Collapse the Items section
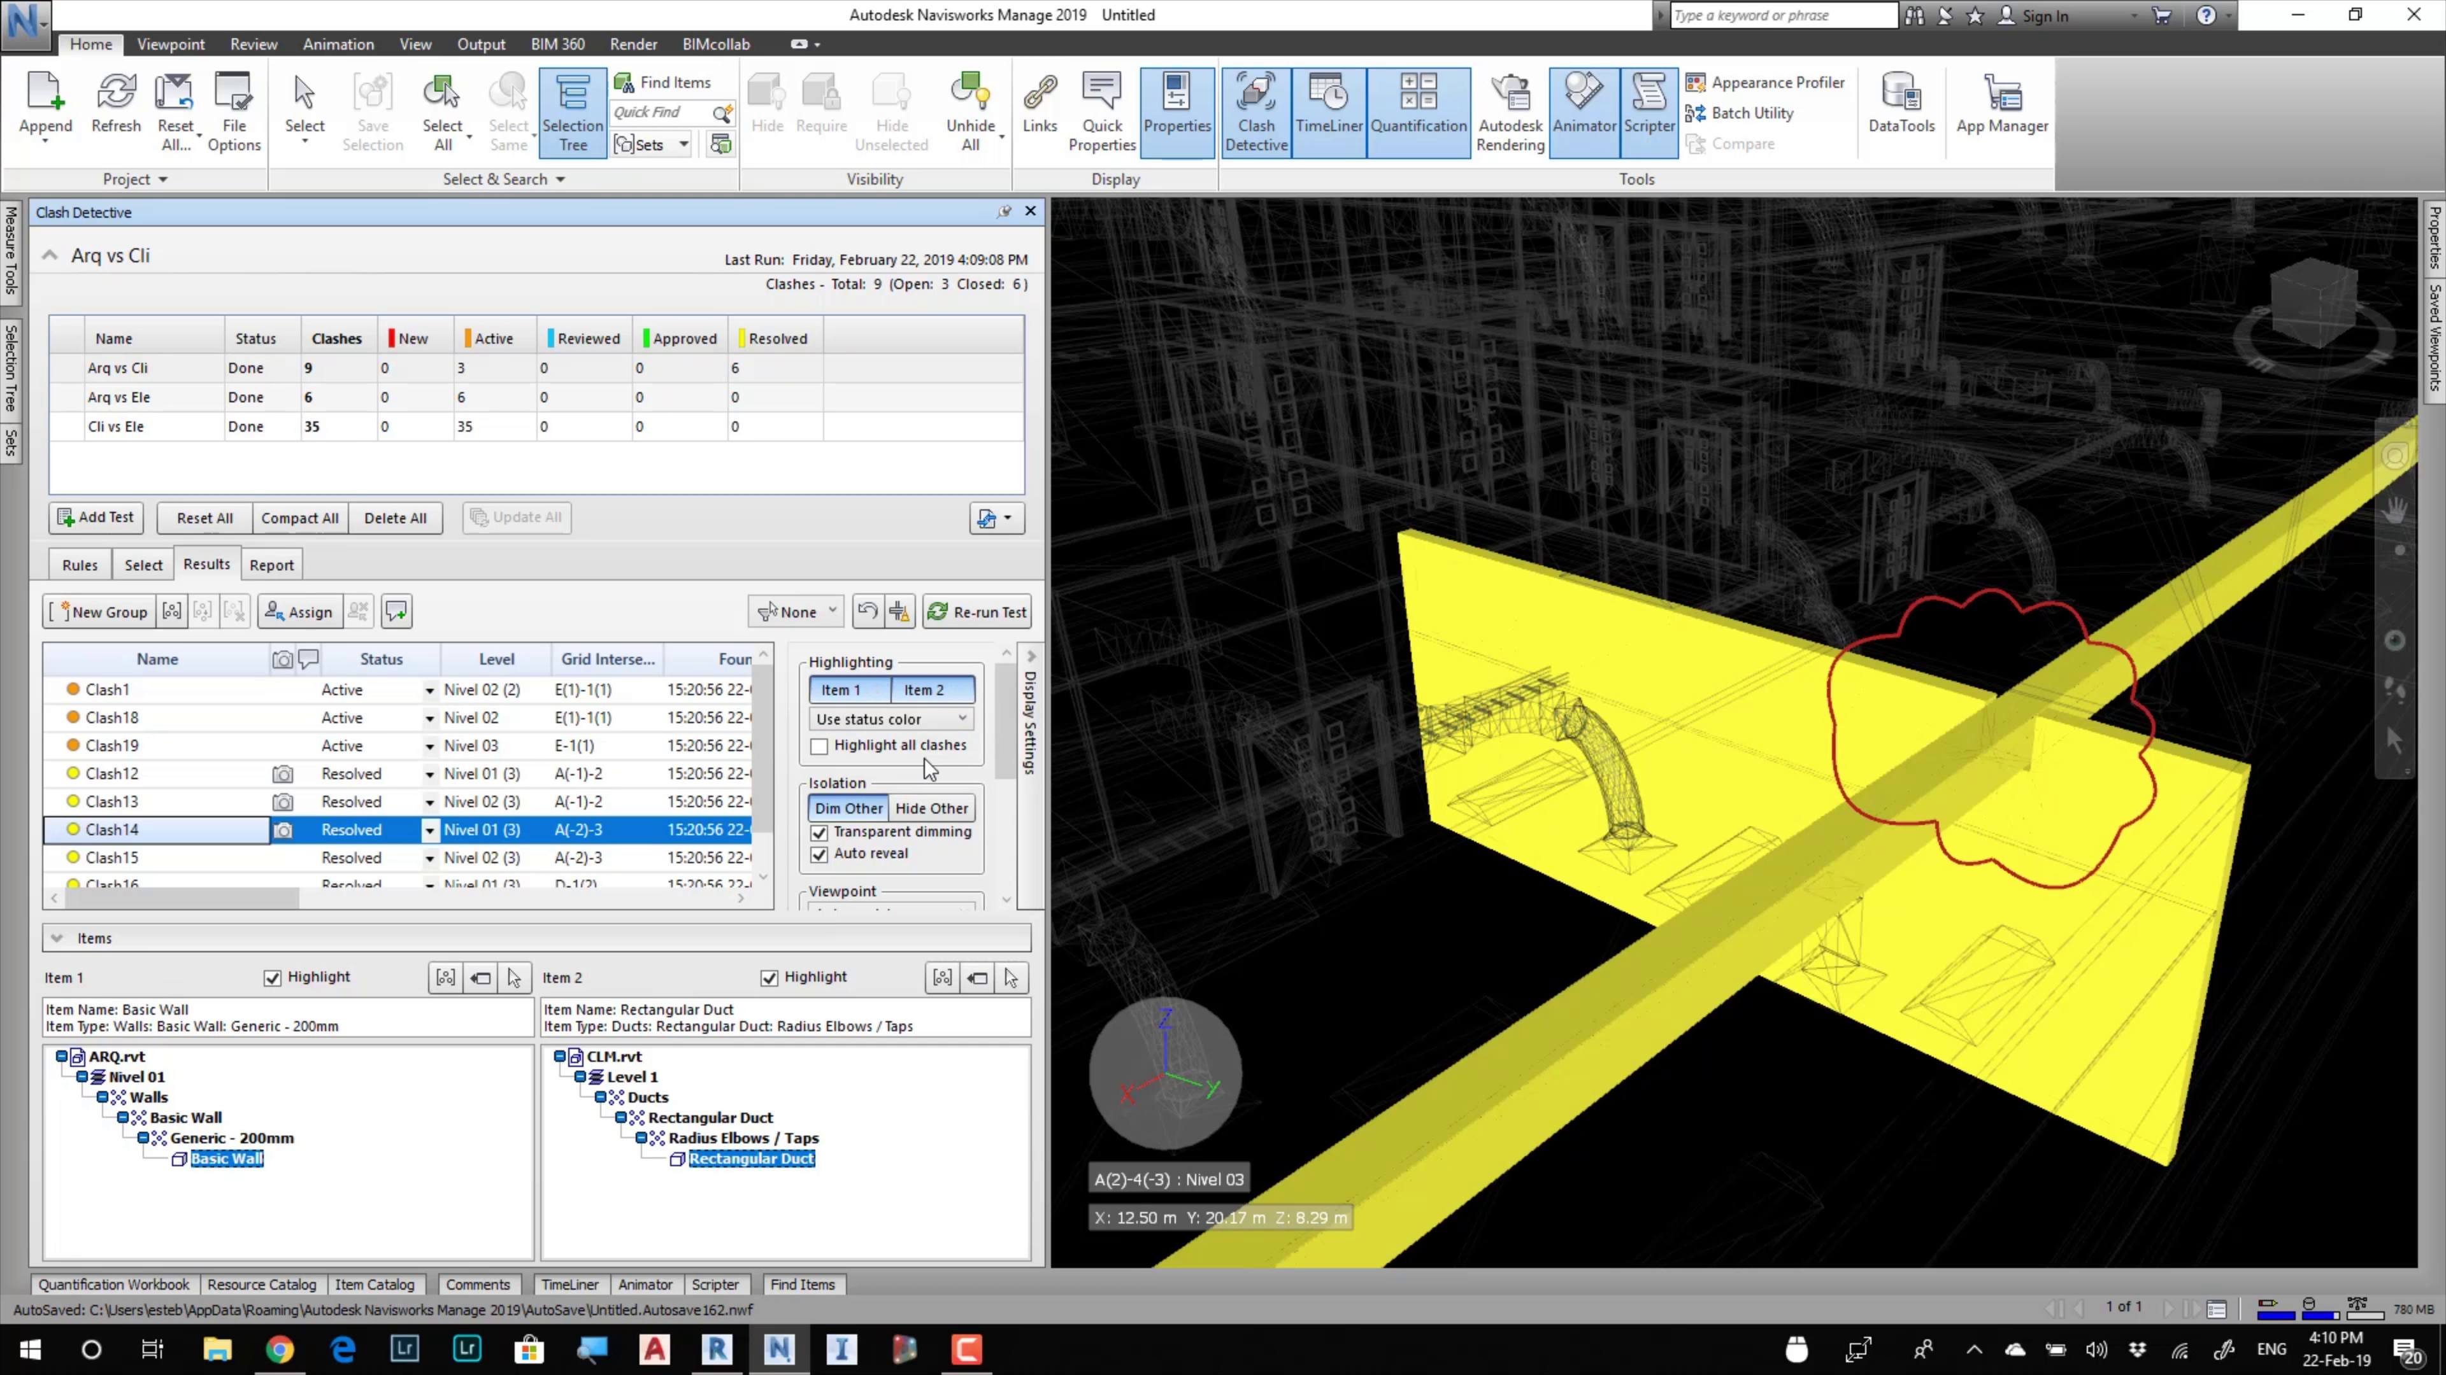This screenshot has width=2446, height=1375. click(57, 938)
